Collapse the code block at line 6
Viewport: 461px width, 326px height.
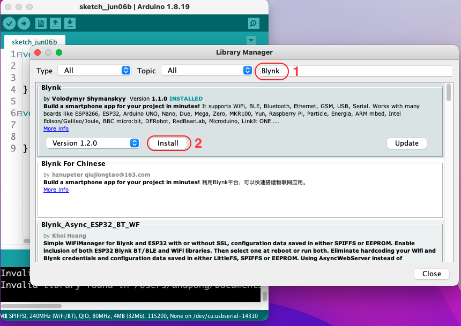point(19,113)
